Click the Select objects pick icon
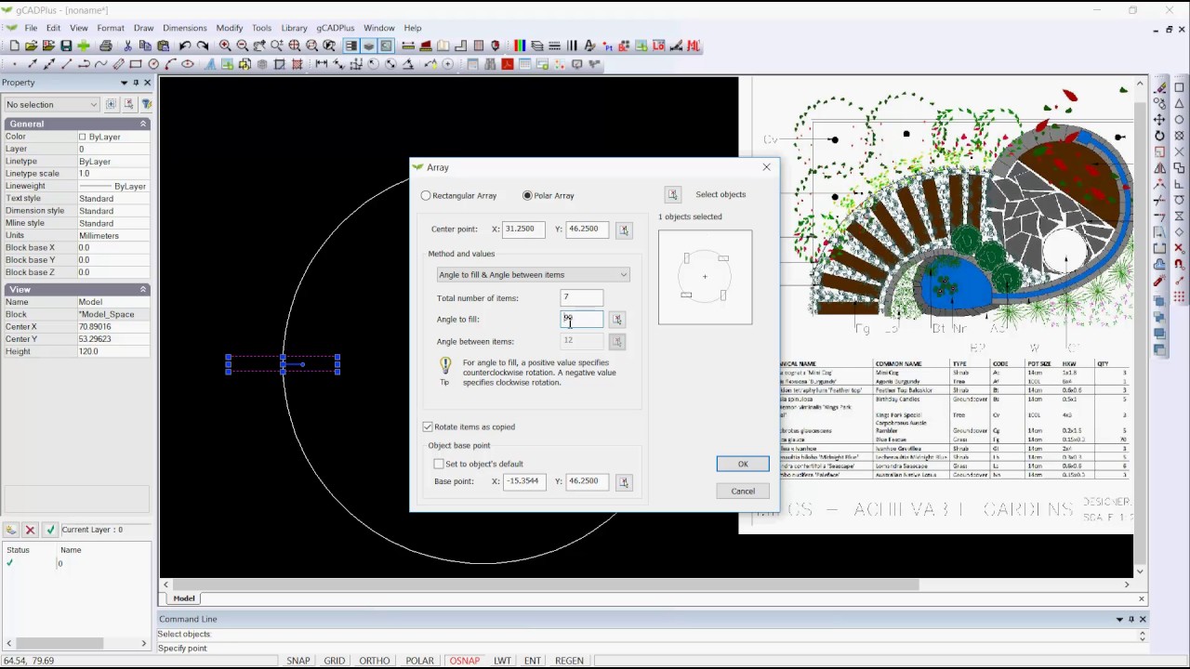The height and width of the screenshot is (669, 1190). (x=672, y=194)
